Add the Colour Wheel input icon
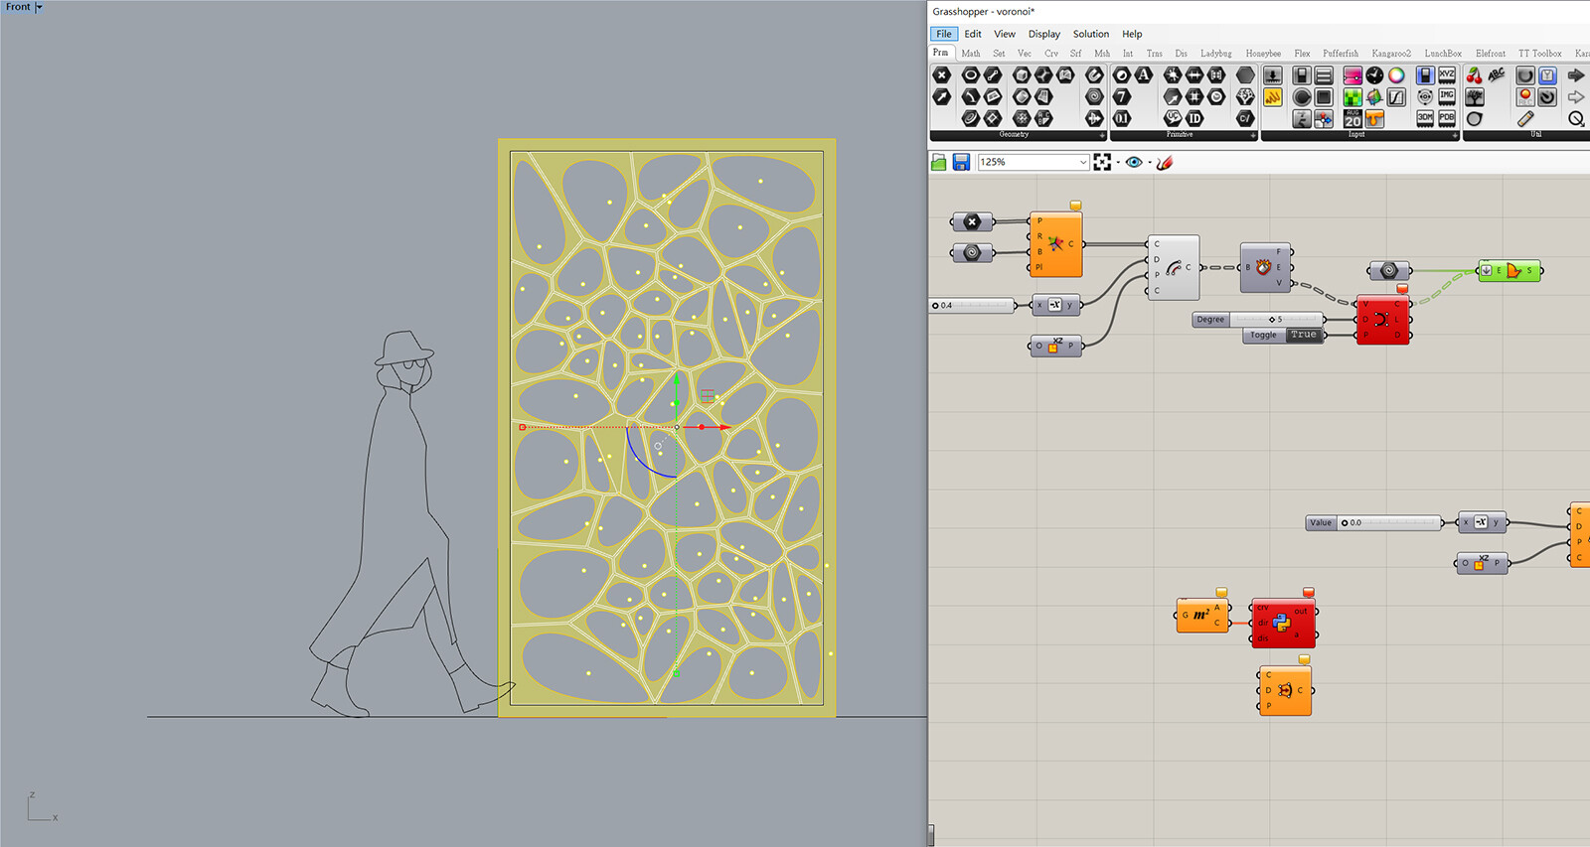Viewport: 1590px width, 847px height. 1396,75
